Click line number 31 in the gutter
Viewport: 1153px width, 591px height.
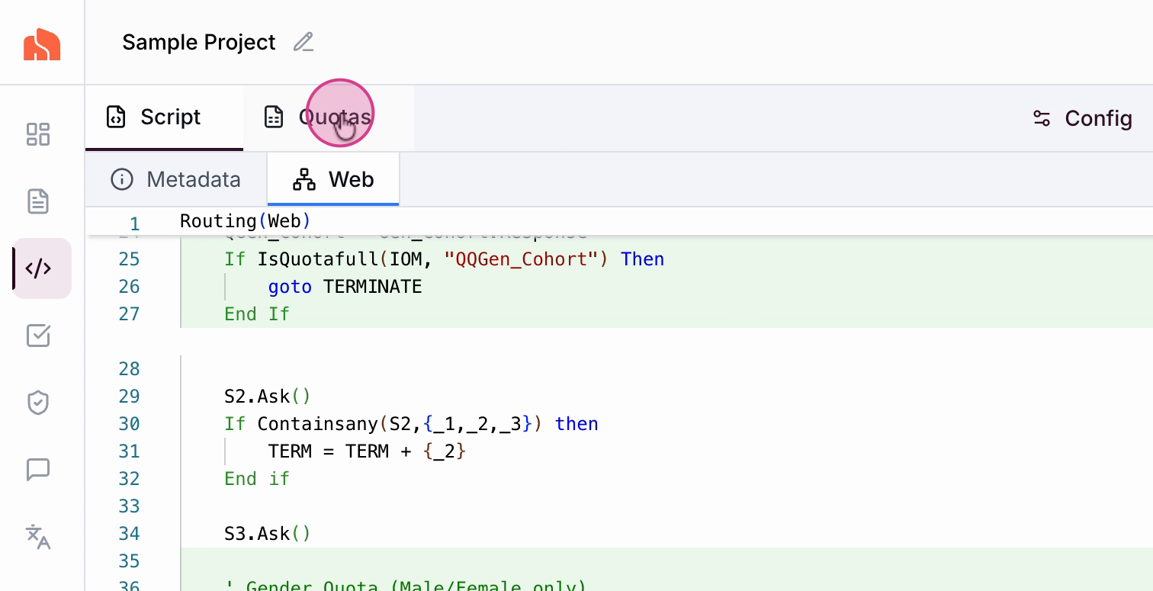pyautogui.click(x=129, y=451)
